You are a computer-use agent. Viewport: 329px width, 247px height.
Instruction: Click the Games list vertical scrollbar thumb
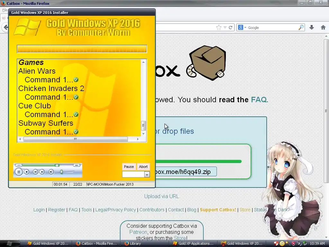(x=144, y=126)
